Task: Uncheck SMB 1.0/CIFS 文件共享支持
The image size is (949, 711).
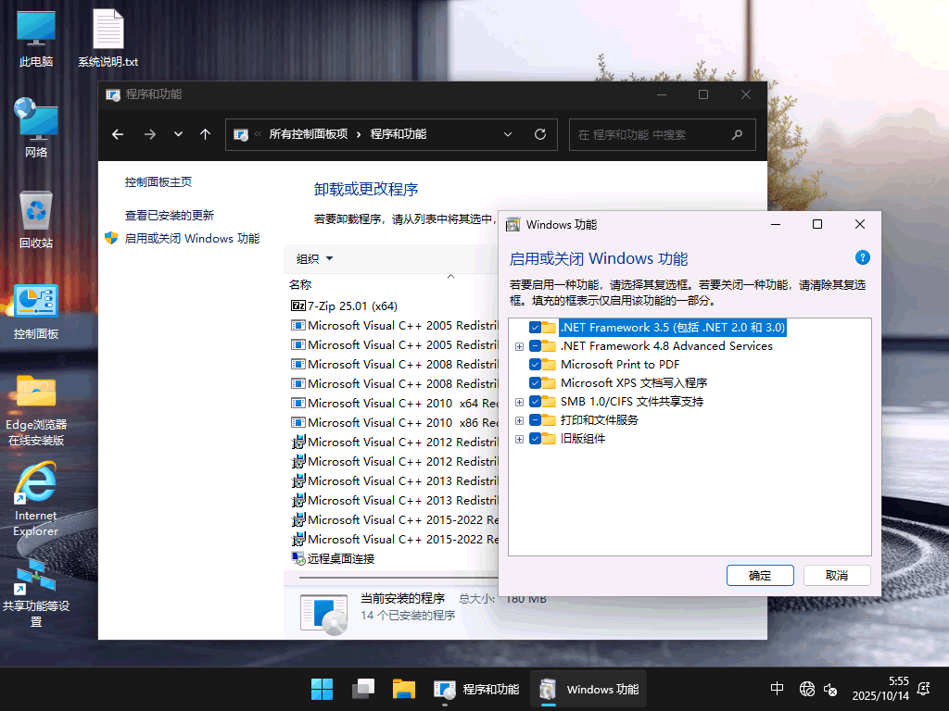Action: (535, 402)
